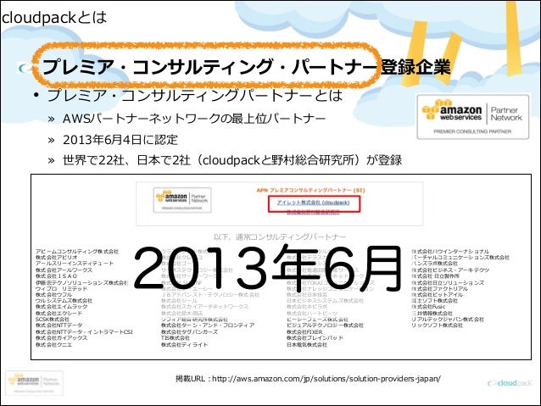Click '株式会社エクシード' entry
The image size is (541, 406).
(59, 314)
